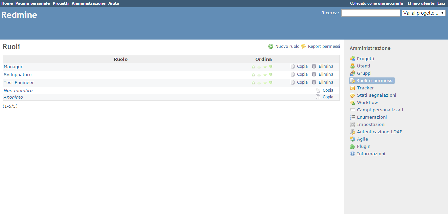Open Home in top menu

(x=7, y=3)
